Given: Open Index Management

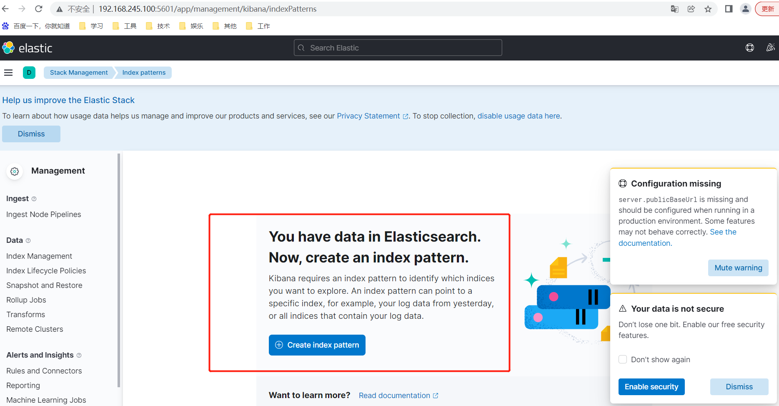Looking at the screenshot, I should [x=39, y=256].
